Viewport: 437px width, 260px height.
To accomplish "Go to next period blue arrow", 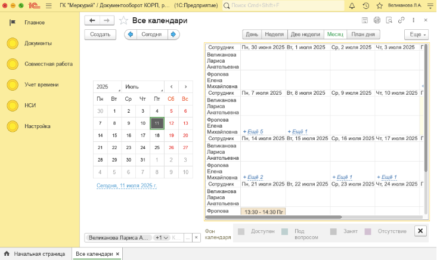I will 173,35.
